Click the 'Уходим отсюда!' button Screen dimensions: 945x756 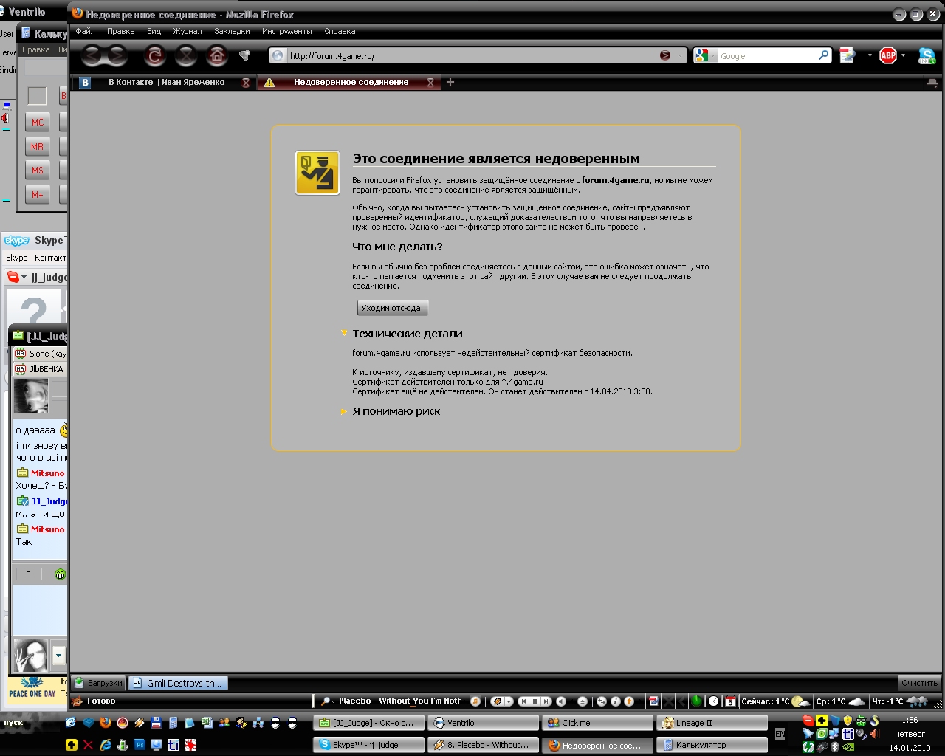[392, 308]
